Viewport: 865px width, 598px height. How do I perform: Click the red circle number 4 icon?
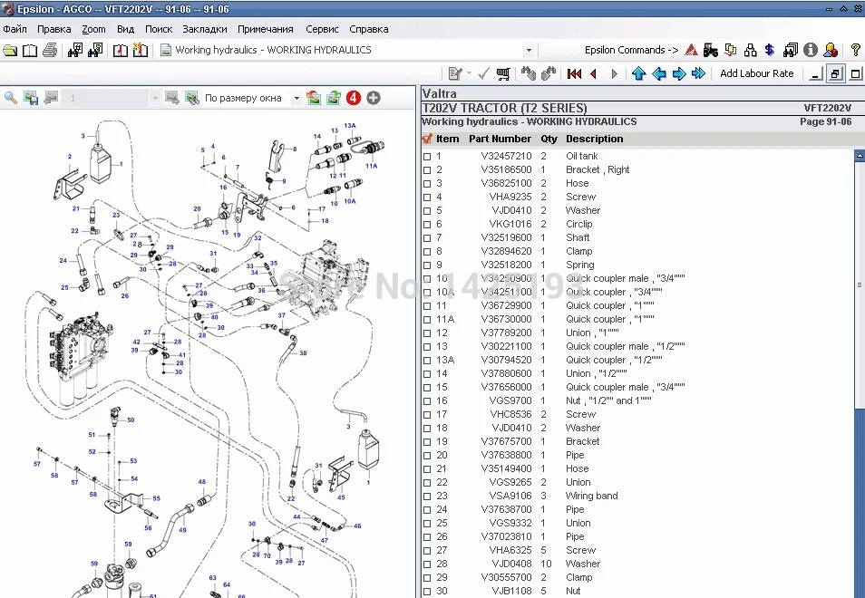pos(353,98)
